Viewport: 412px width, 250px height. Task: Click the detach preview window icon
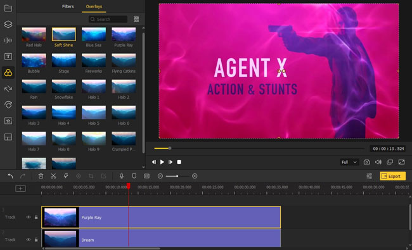pos(390,162)
